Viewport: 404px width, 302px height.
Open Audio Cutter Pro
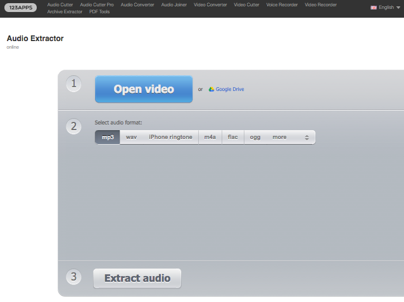[97, 4]
